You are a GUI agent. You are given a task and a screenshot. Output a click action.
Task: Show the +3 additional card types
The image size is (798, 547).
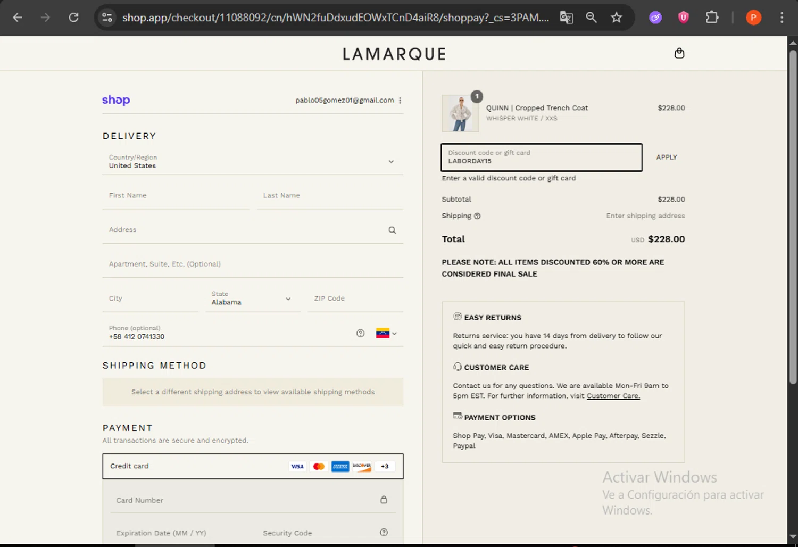(x=385, y=467)
